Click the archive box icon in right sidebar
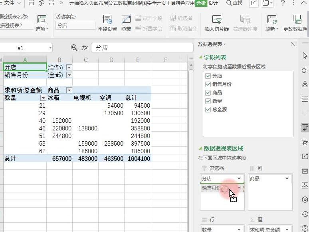The width and height of the screenshot is (309, 232). point(305,170)
